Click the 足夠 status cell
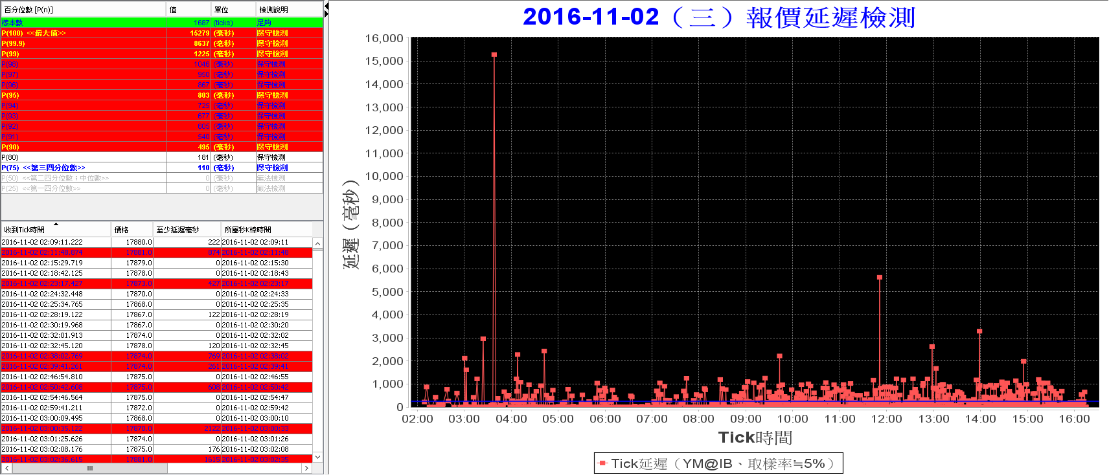This screenshot has width=1109, height=475. (x=289, y=23)
